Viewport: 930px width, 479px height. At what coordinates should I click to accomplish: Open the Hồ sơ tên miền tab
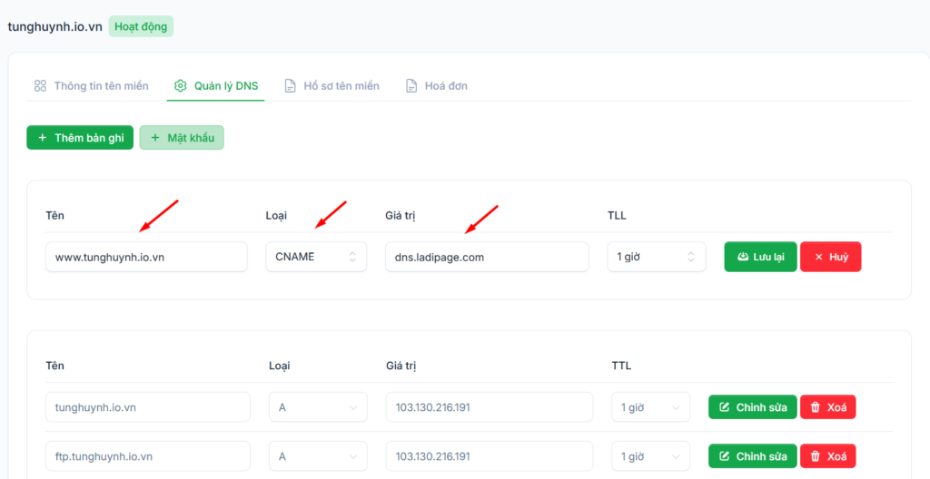[331, 86]
